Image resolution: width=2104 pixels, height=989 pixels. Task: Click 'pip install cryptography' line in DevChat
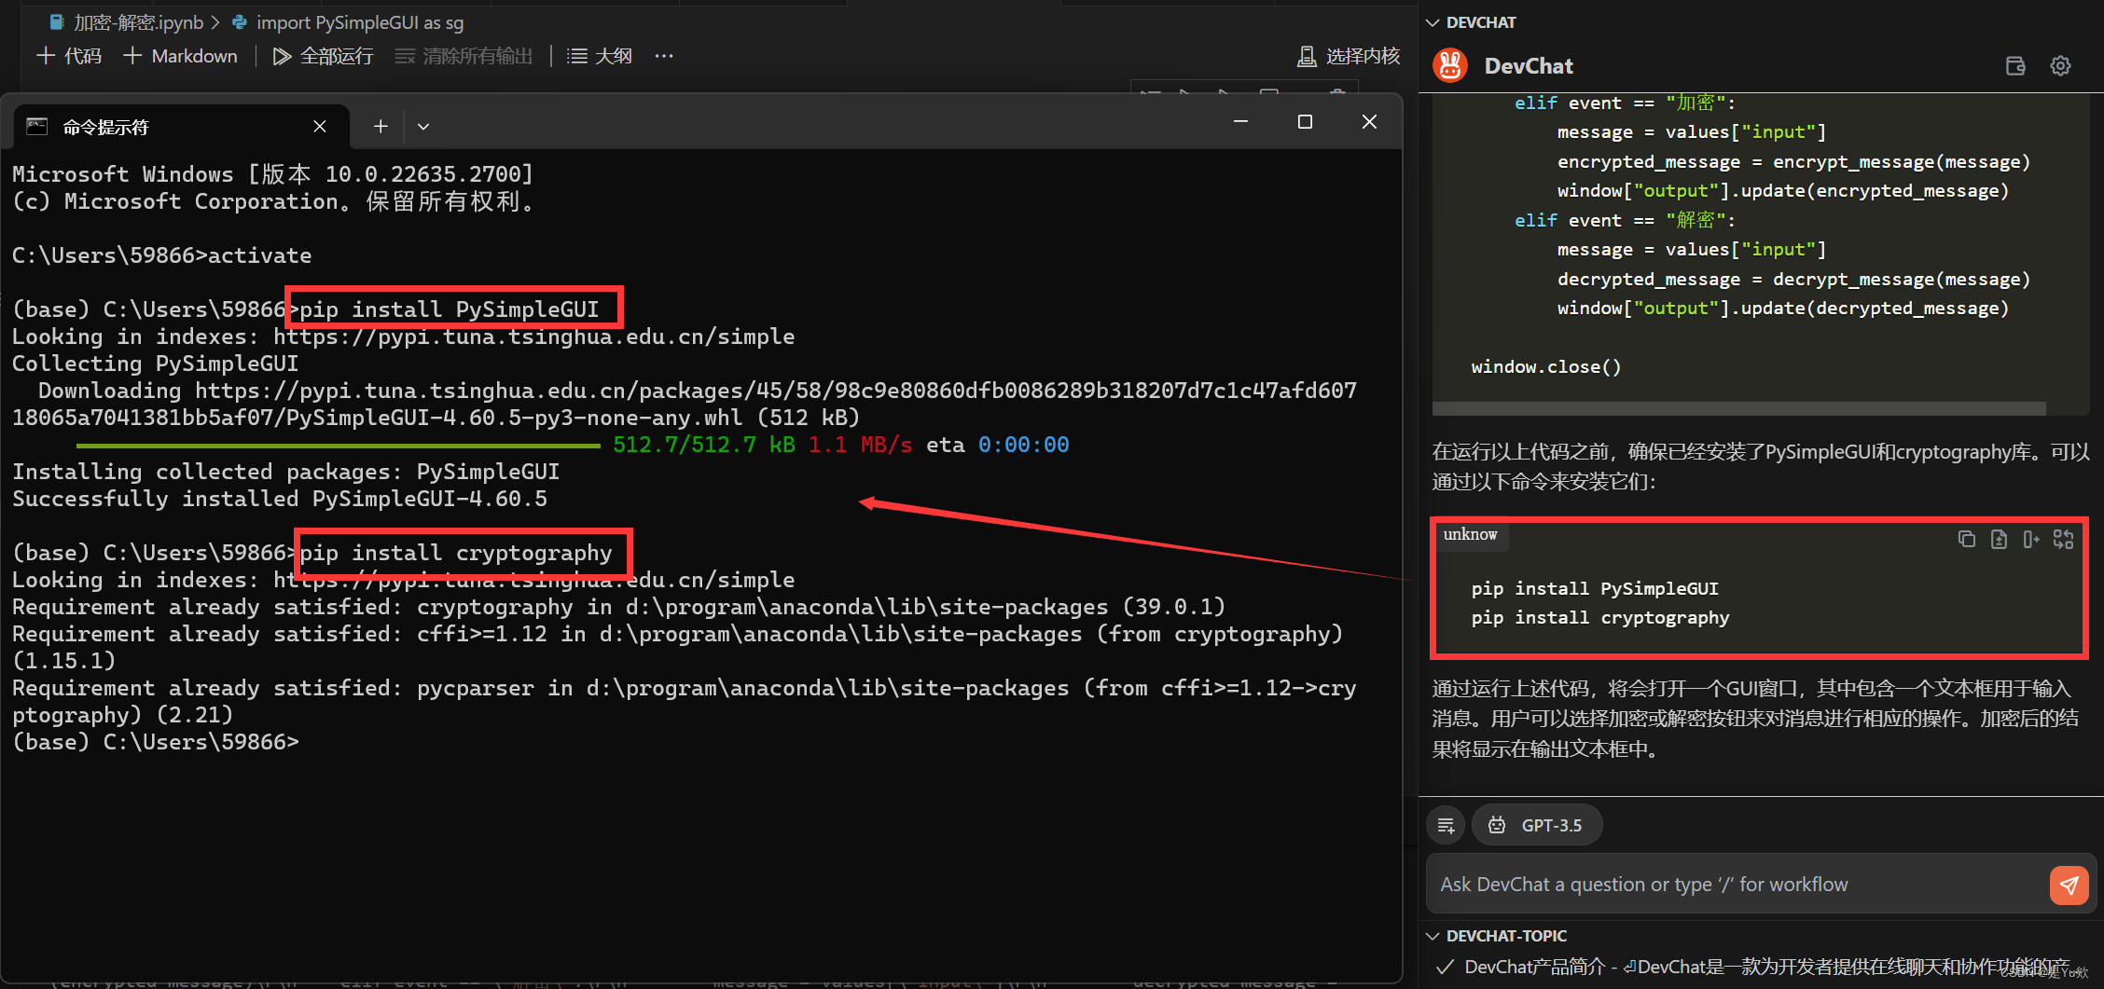point(1600,617)
